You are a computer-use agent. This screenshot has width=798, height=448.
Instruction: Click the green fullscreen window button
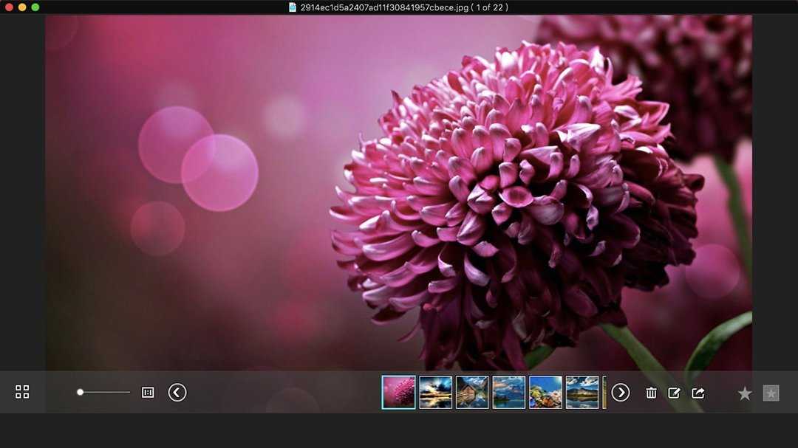pos(35,7)
